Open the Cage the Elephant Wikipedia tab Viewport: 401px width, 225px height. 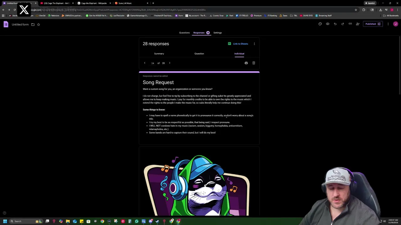pyautogui.click(x=94, y=3)
